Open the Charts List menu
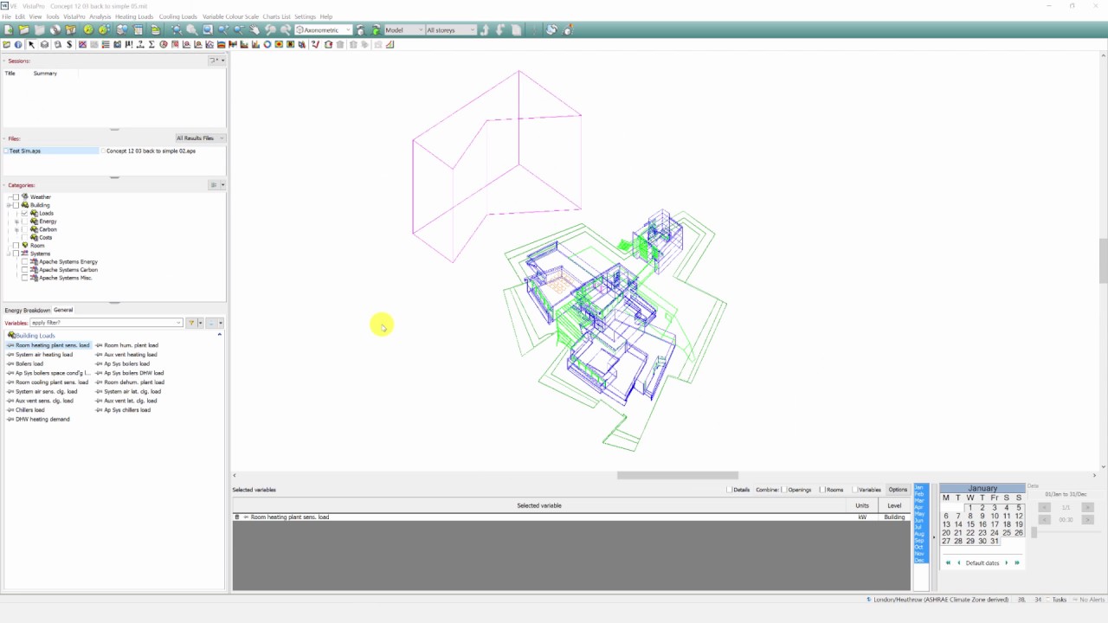1108x623 pixels. pos(277,16)
